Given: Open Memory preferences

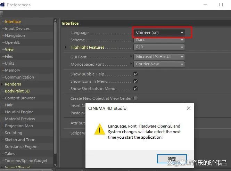Looking at the screenshot, I should [13, 70].
